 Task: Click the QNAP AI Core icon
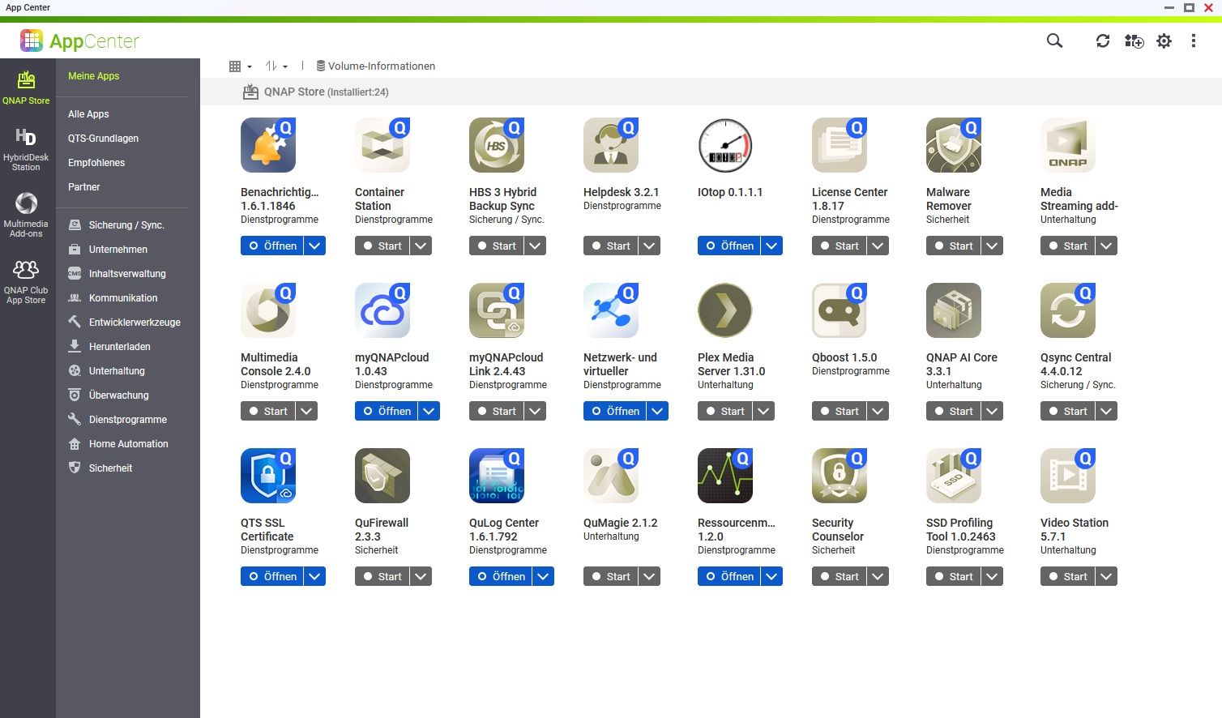point(954,310)
